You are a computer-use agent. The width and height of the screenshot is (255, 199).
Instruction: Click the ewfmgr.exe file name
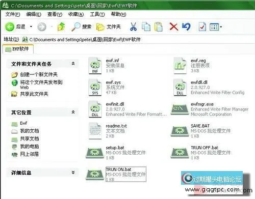[202, 104]
